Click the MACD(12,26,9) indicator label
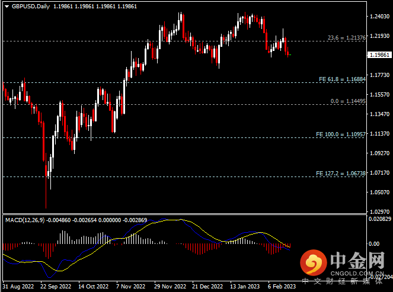The width and height of the screenshot is (393, 292). tap(25, 220)
